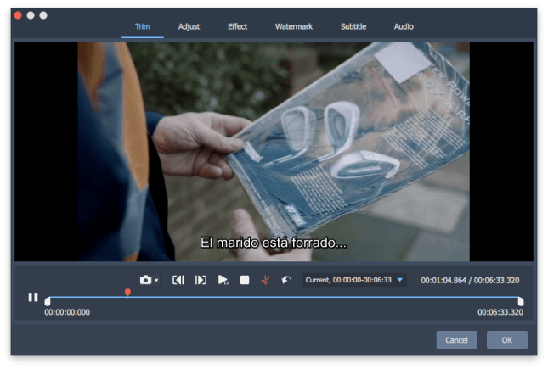Play the trimmed segment preview
Viewport: 548px width, 369px height.
click(x=223, y=280)
